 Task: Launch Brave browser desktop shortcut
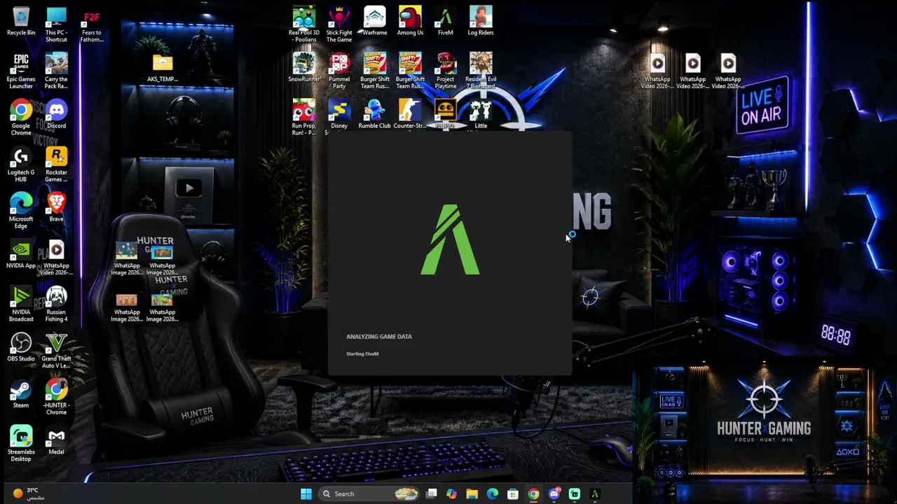click(x=56, y=207)
